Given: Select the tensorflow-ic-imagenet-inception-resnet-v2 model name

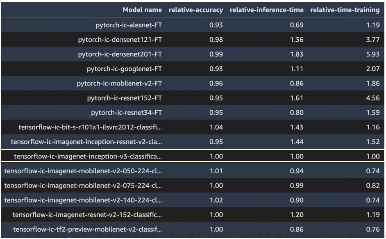Looking at the screenshot, I should pos(86,142).
